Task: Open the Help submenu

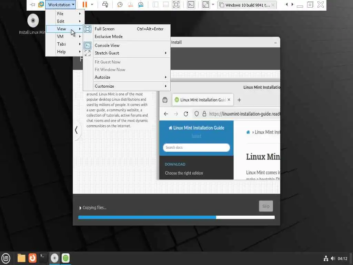Action: click(x=65, y=52)
